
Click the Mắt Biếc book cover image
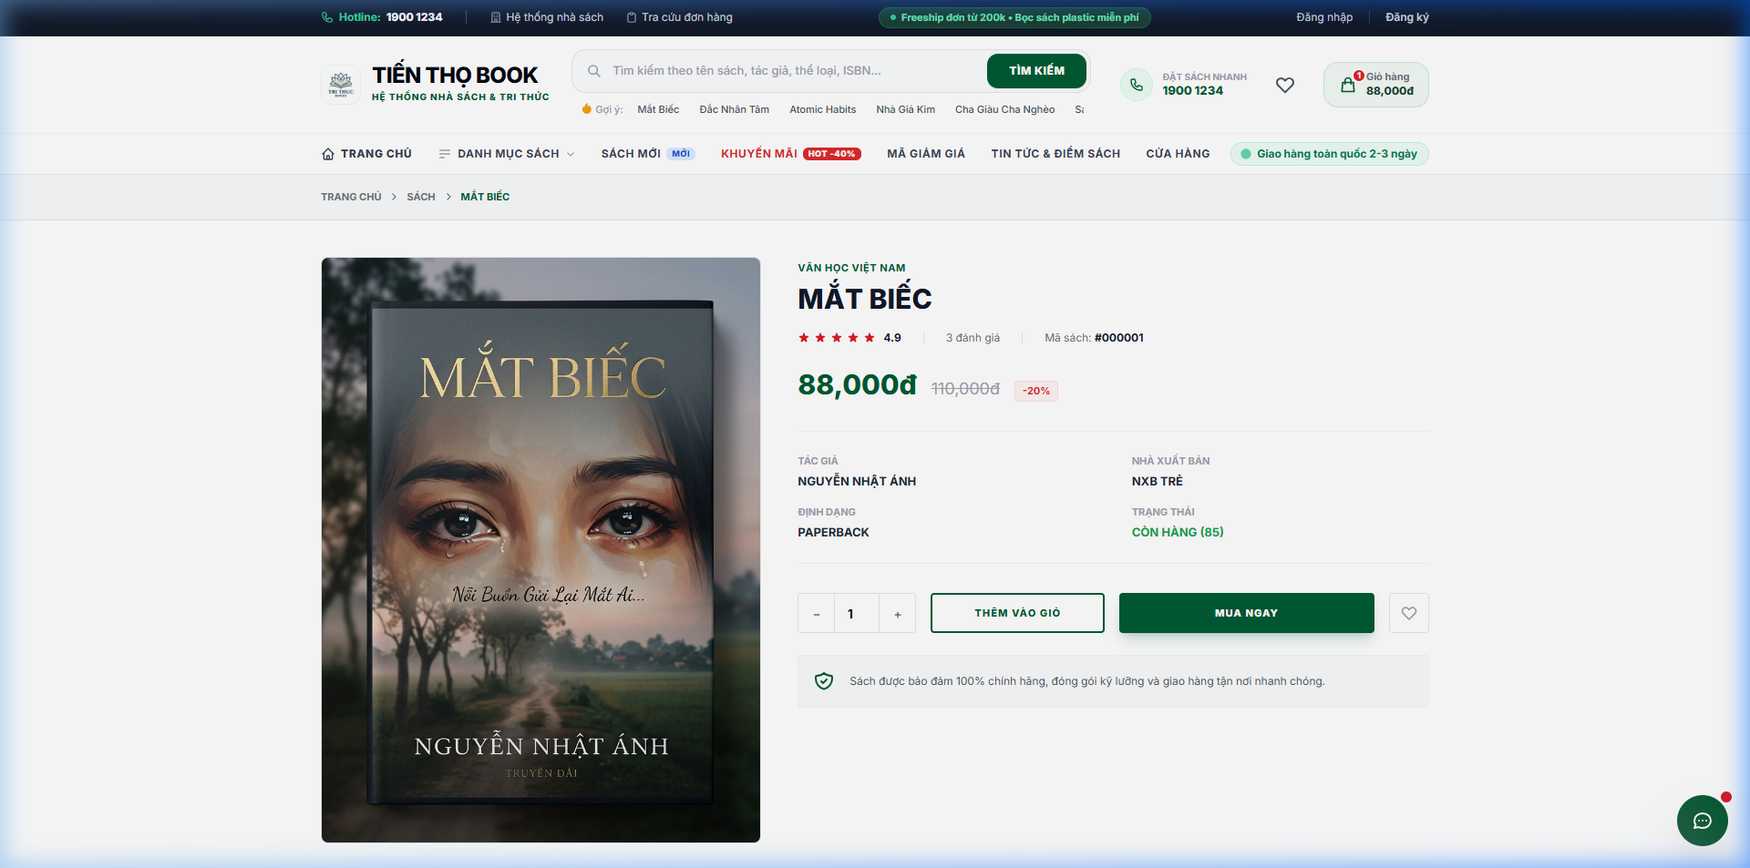click(x=541, y=550)
